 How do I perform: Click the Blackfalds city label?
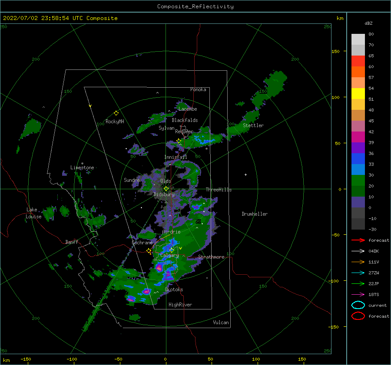pos(185,120)
